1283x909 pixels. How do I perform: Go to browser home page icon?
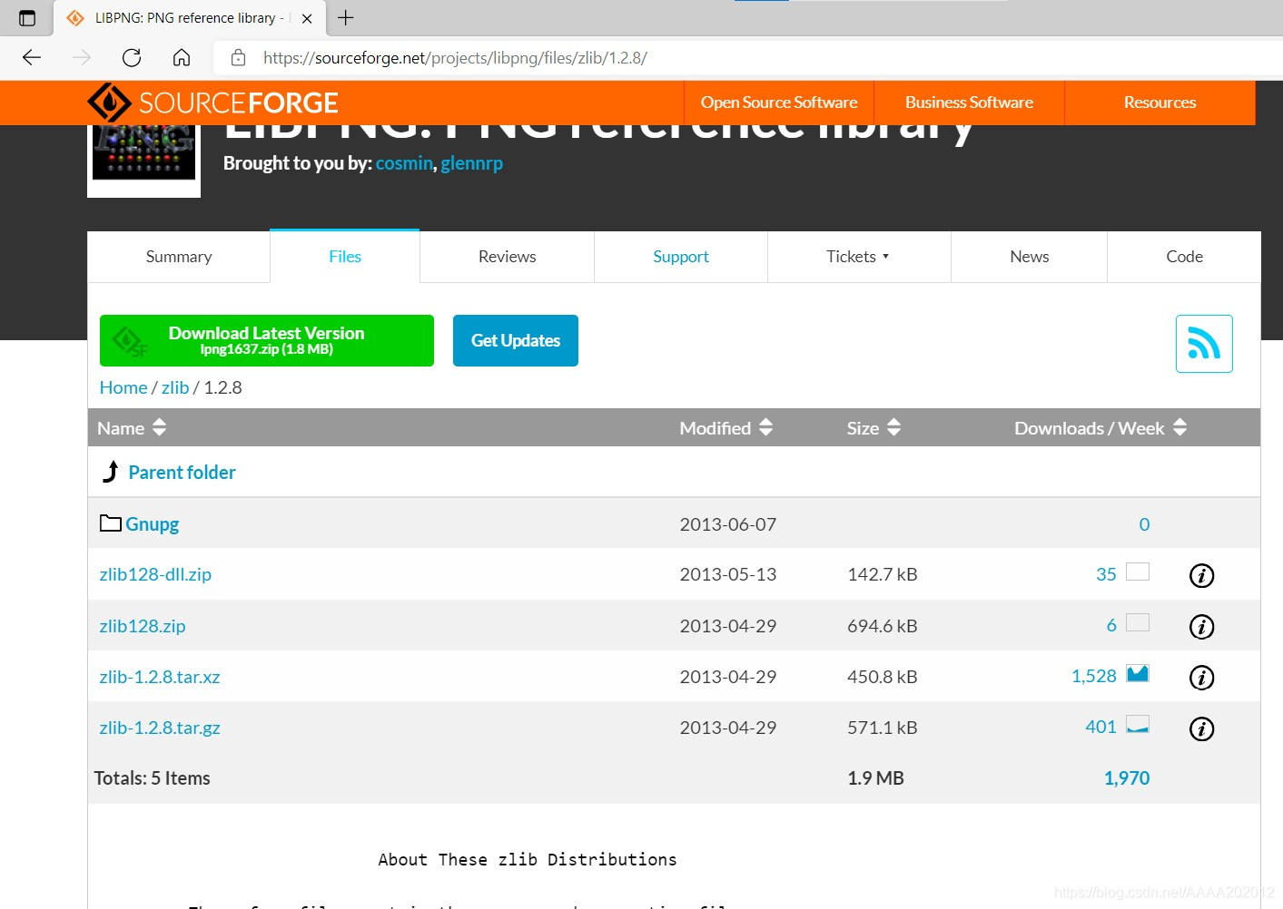[182, 58]
